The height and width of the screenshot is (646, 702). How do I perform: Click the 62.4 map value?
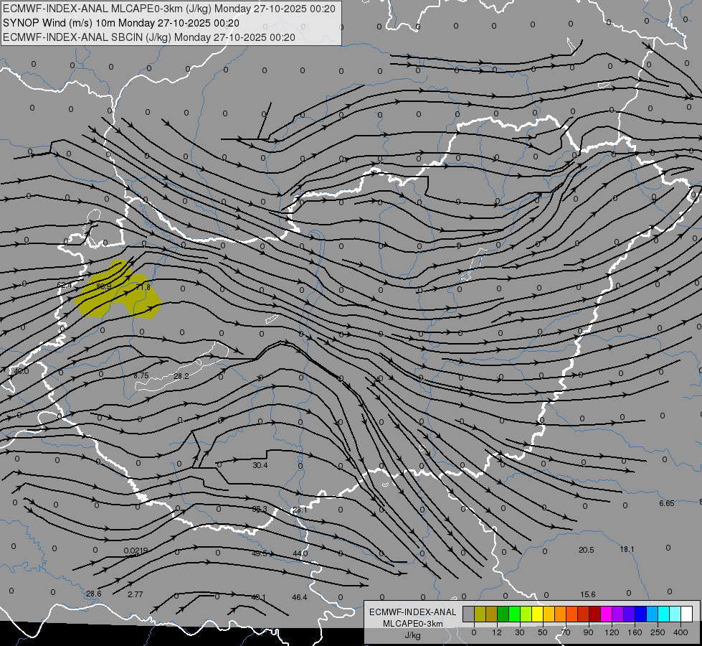[x=65, y=285]
